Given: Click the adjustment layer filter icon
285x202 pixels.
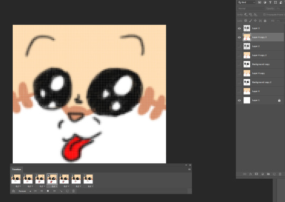Looking at the screenshot, I should click(x=265, y=2).
